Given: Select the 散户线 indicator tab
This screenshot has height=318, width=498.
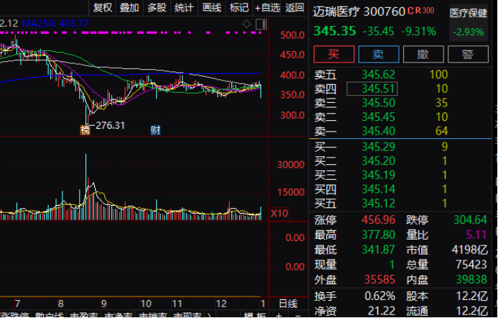Looking at the screenshot, I should [x=49, y=315].
